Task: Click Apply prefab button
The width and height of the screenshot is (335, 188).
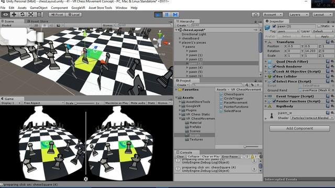Action: click(325, 37)
